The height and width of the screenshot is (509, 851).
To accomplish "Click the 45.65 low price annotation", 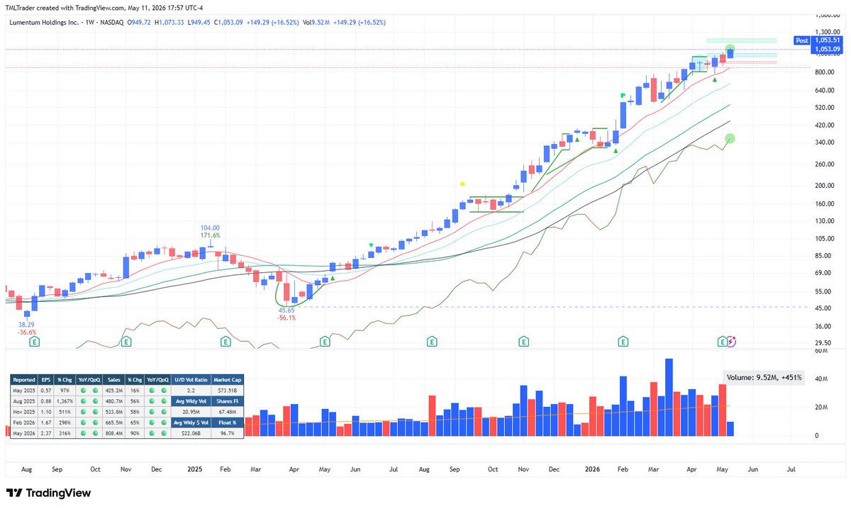I will pos(287,311).
